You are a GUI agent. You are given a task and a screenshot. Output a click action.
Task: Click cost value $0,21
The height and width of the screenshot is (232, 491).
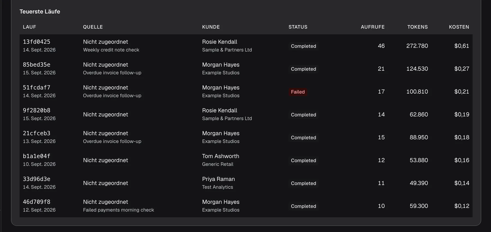462,92
